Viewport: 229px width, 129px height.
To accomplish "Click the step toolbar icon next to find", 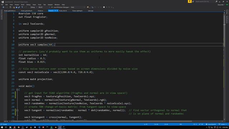I will click(x=92, y=7).
